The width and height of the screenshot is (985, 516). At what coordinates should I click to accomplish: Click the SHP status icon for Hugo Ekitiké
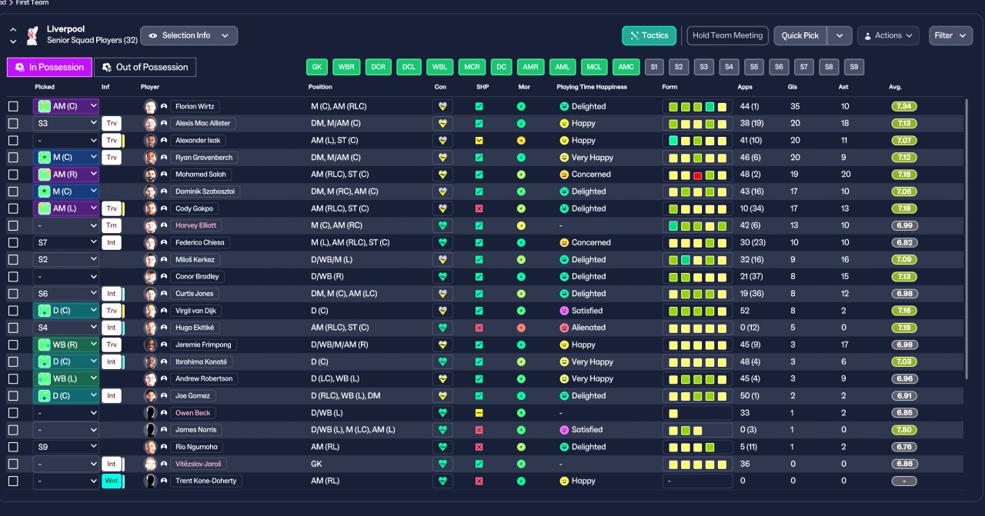coord(479,328)
